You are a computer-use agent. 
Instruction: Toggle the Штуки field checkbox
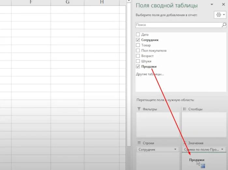[138, 61]
